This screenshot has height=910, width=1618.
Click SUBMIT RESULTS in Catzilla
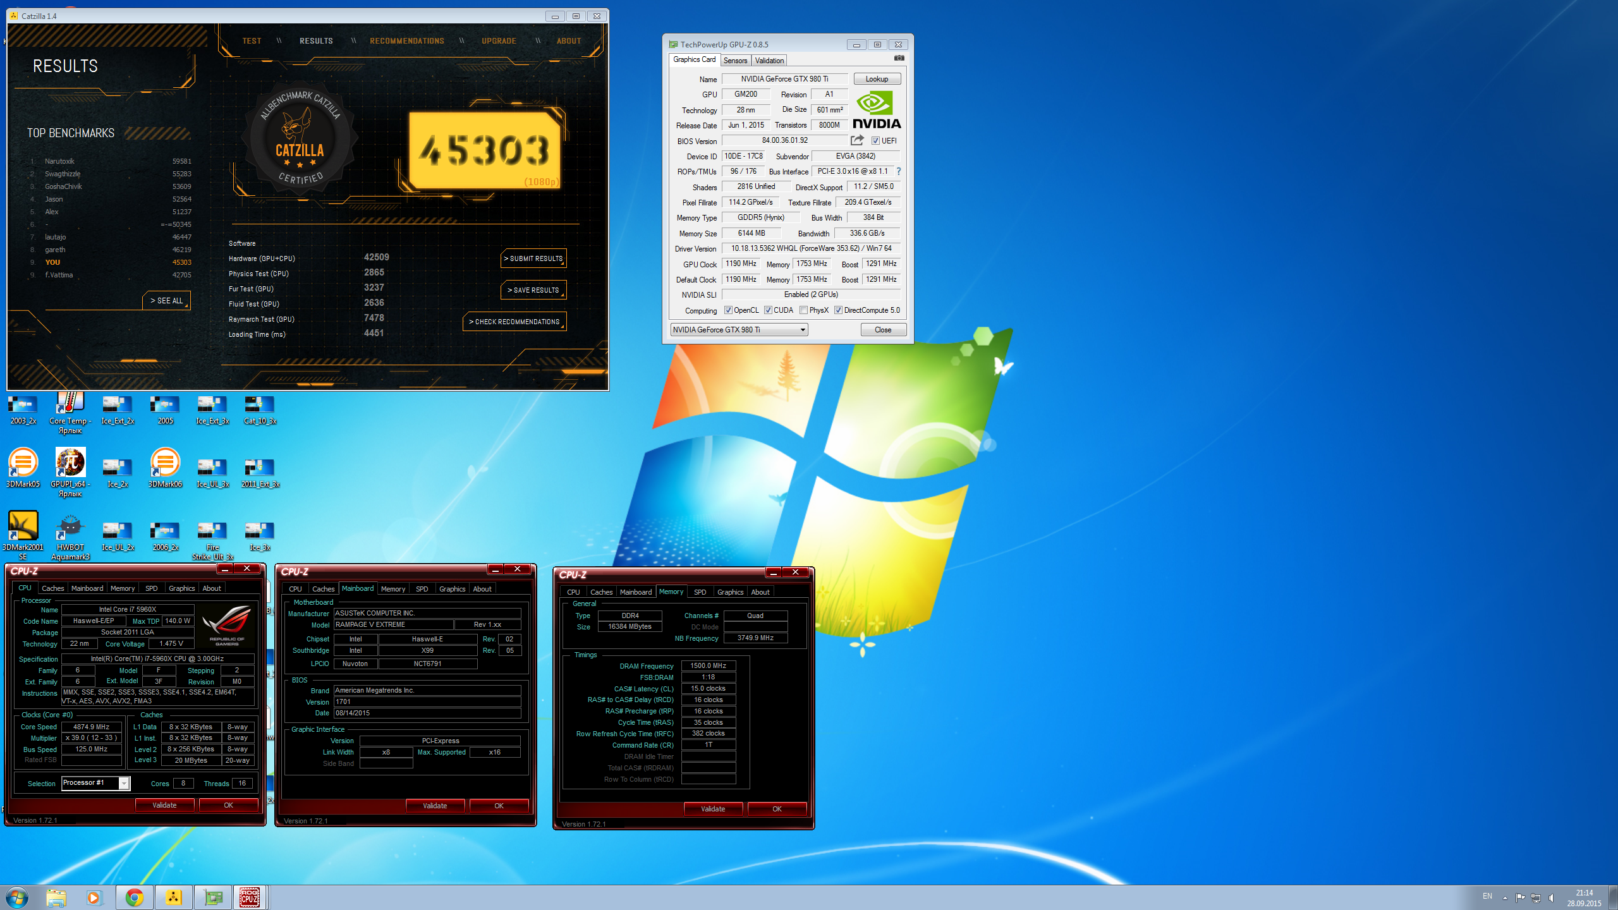[x=533, y=258]
